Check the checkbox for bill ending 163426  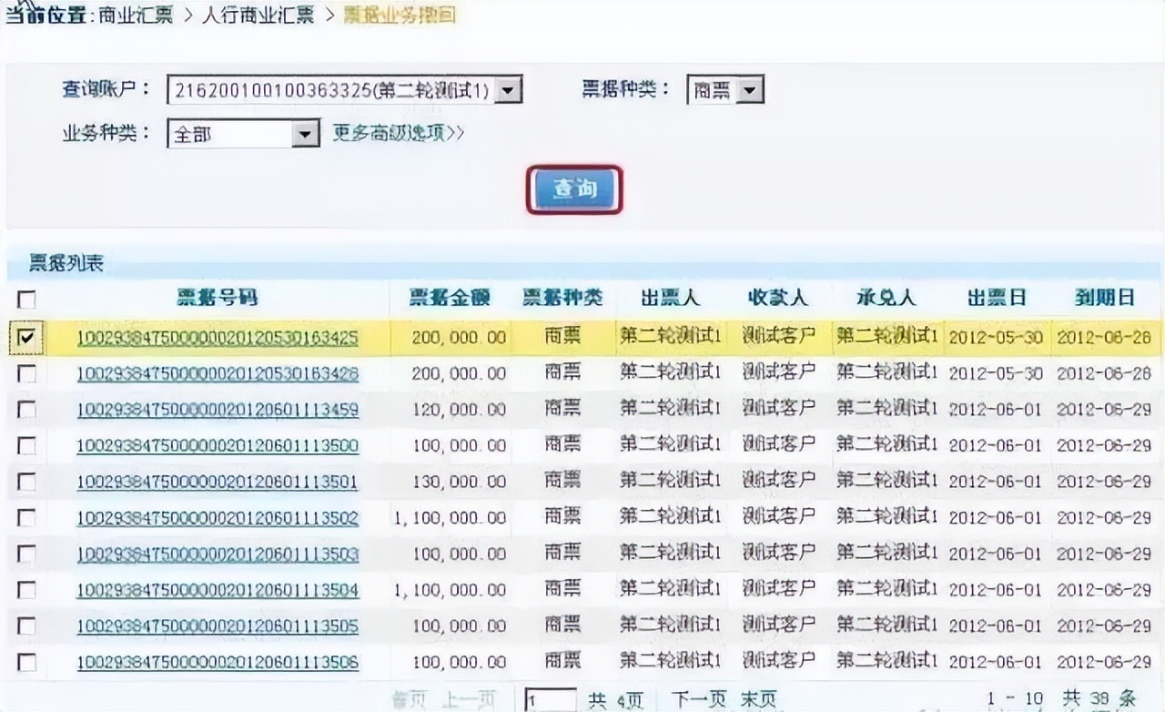[x=26, y=373]
